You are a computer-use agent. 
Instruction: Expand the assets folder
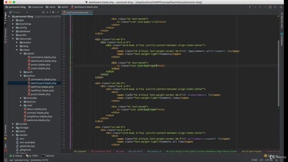point(17,42)
